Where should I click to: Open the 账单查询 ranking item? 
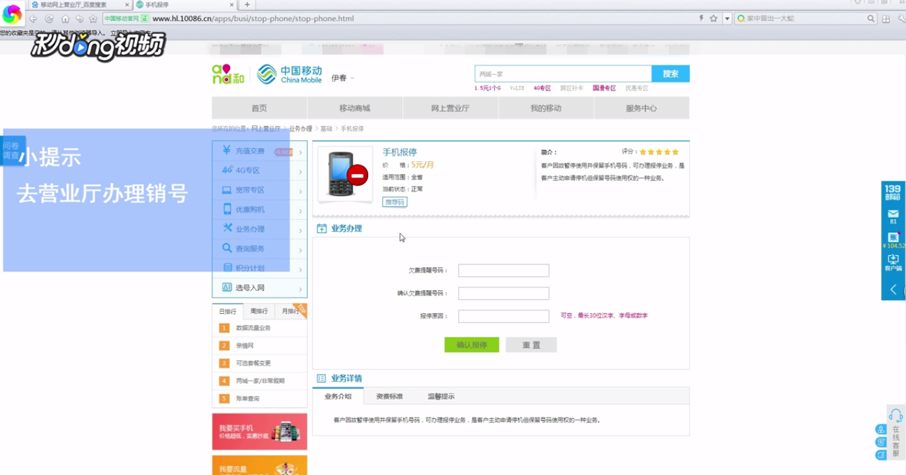click(x=248, y=399)
